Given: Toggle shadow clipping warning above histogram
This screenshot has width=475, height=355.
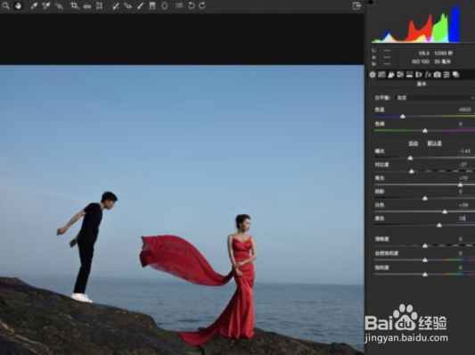Looking at the screenshot, I should [371, 2].
